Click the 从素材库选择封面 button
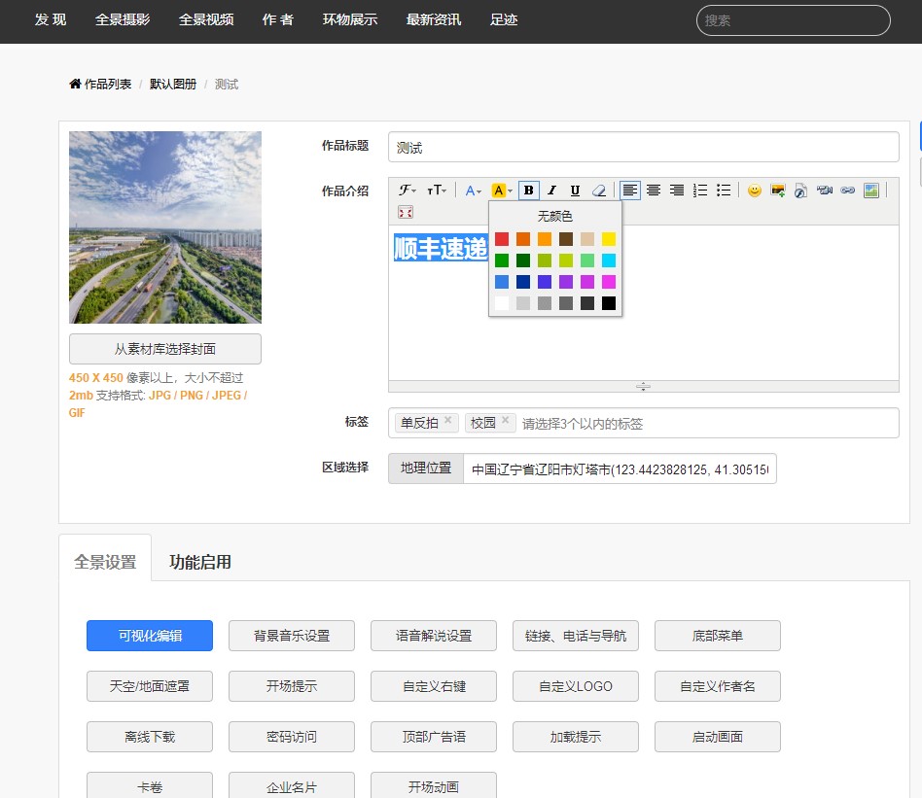922x798 pixels. tap(165, 349)
